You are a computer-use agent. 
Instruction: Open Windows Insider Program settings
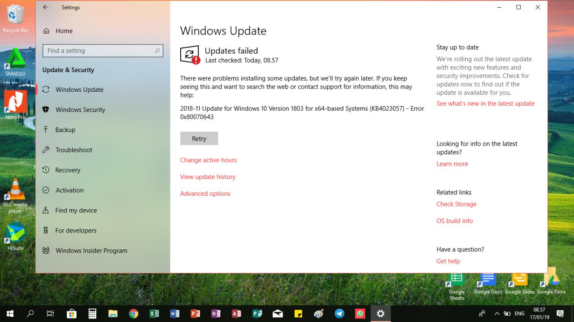[x=103, y=251]
